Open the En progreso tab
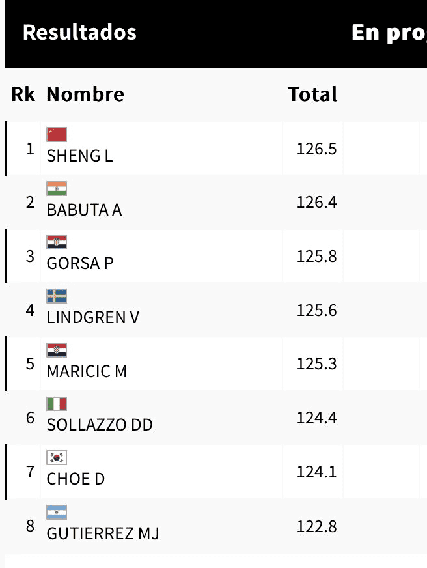The width and height of the screenshot is (427, 568). 388,33
